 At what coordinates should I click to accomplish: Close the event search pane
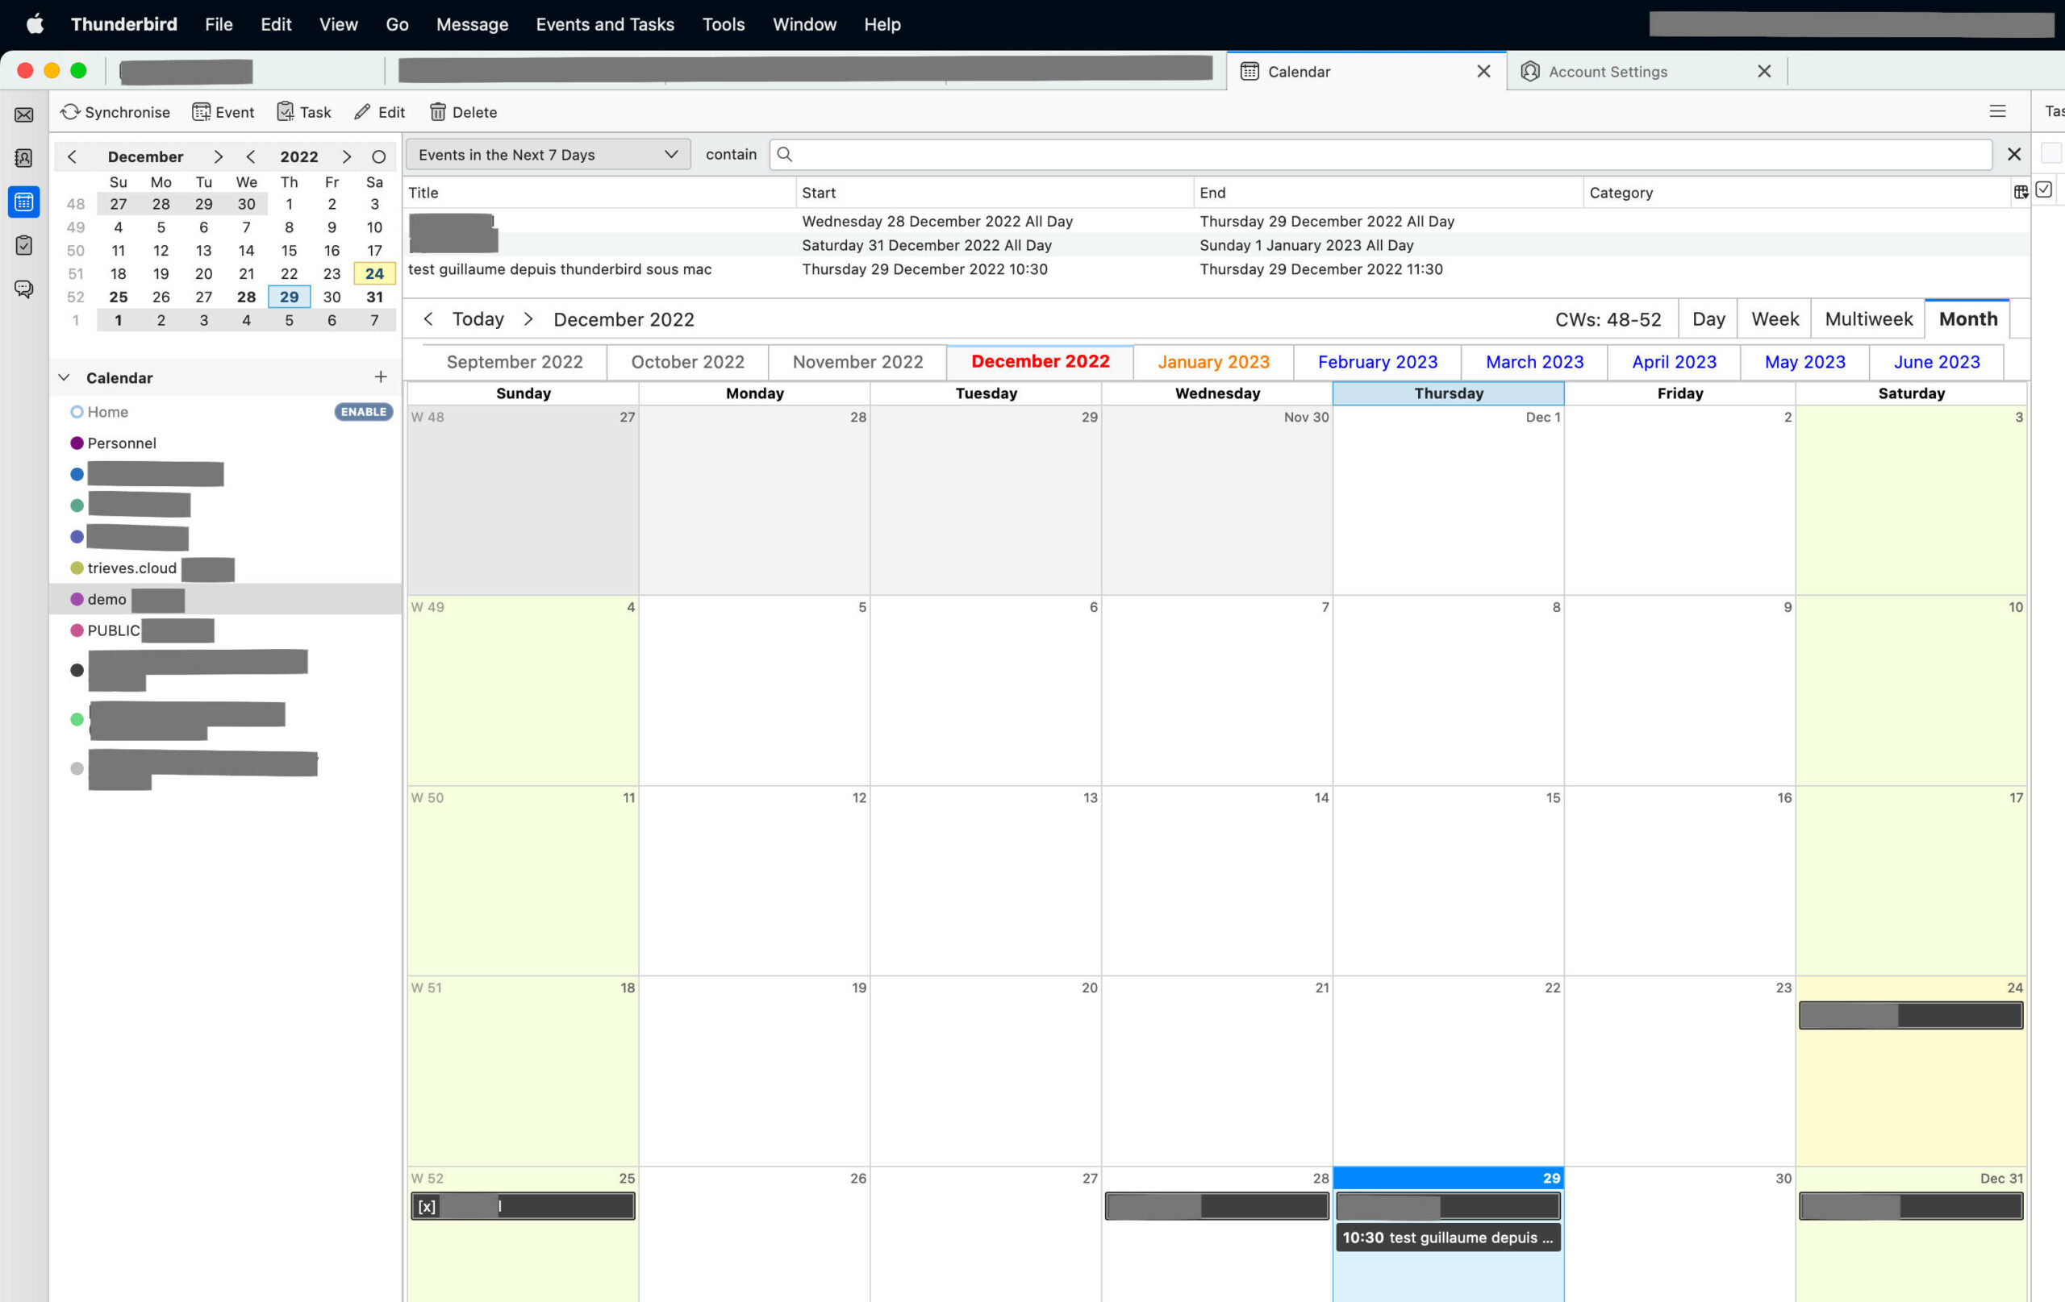click(2013, 154)
